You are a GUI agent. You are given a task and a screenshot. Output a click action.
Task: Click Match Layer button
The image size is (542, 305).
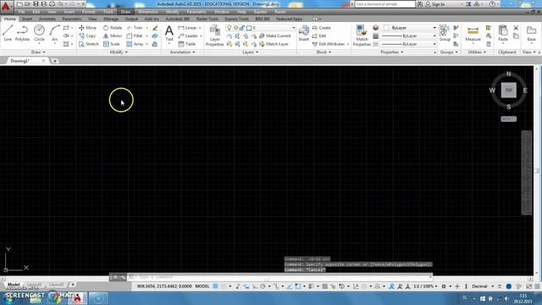click(x=274, y=44)
